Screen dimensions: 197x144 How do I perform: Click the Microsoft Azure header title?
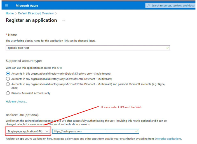[x=27, y=6]
